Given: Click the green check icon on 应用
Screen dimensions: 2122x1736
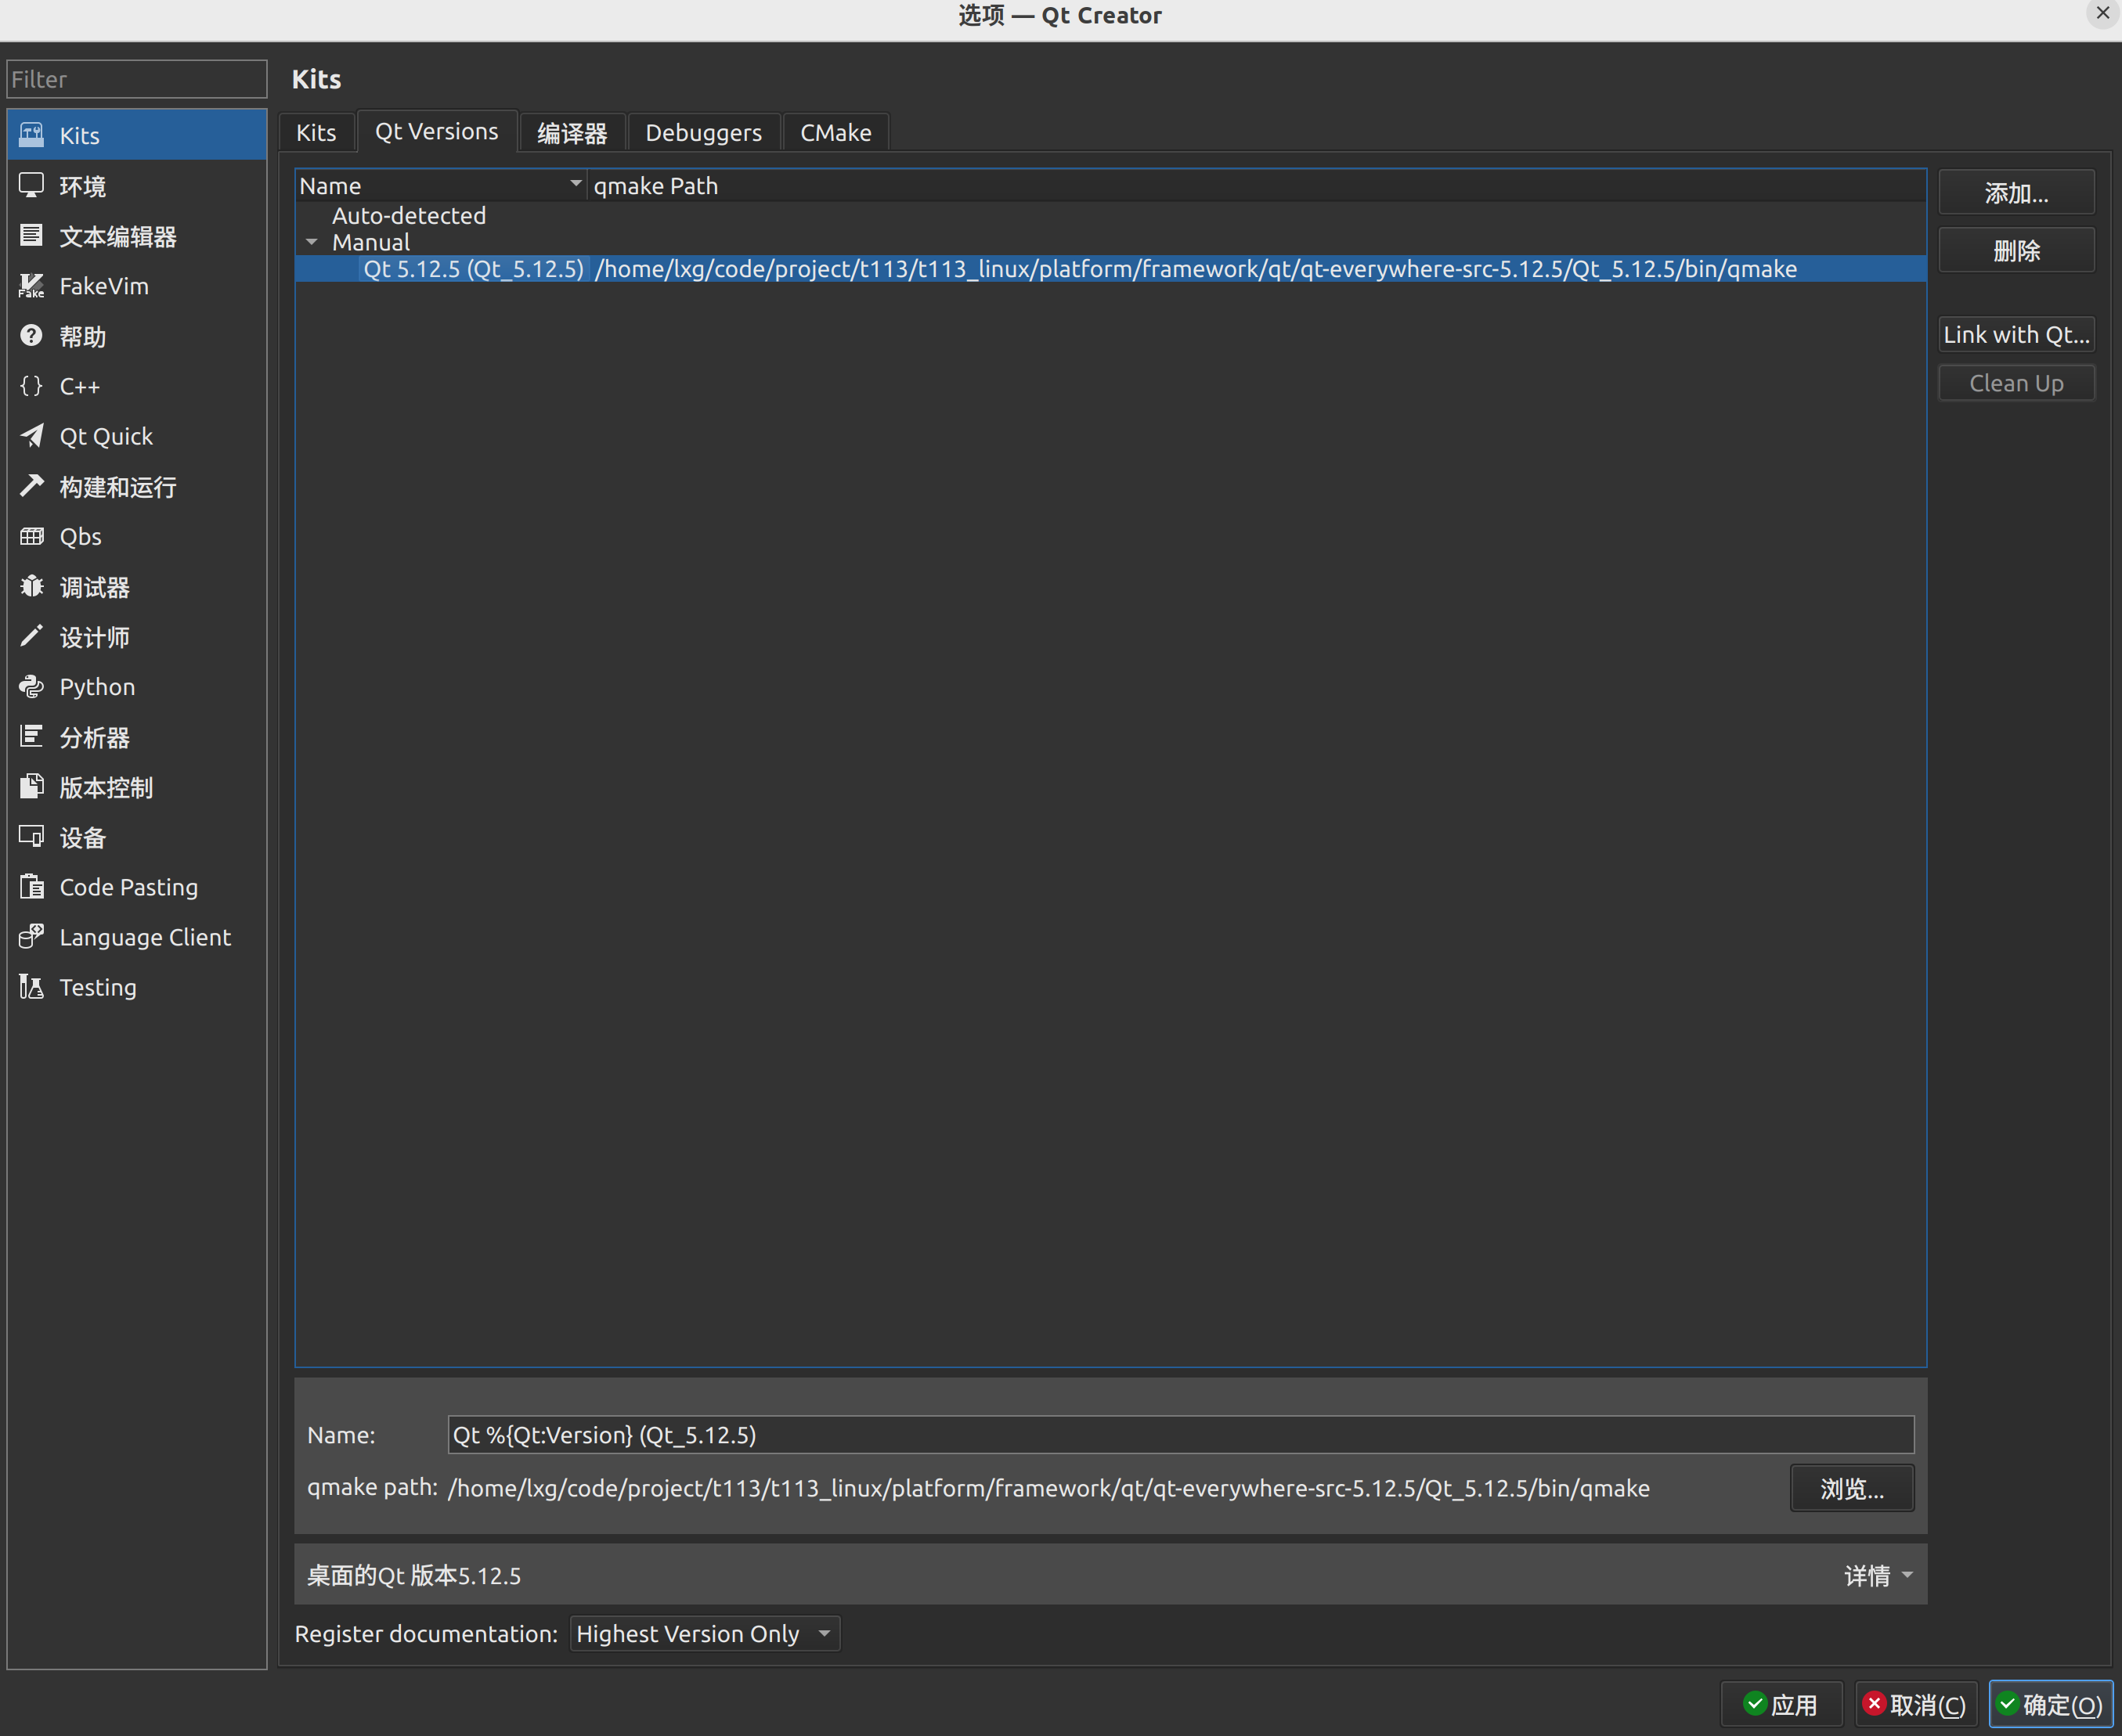Looking at the screenshot, I should (1755, 1703).
